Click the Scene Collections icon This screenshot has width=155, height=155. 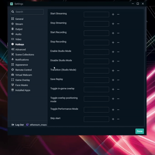tap(13, 54)
